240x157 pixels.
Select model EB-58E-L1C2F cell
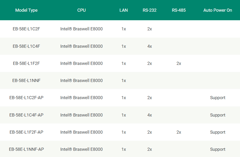pyautogui.click(x=26, y=29)
